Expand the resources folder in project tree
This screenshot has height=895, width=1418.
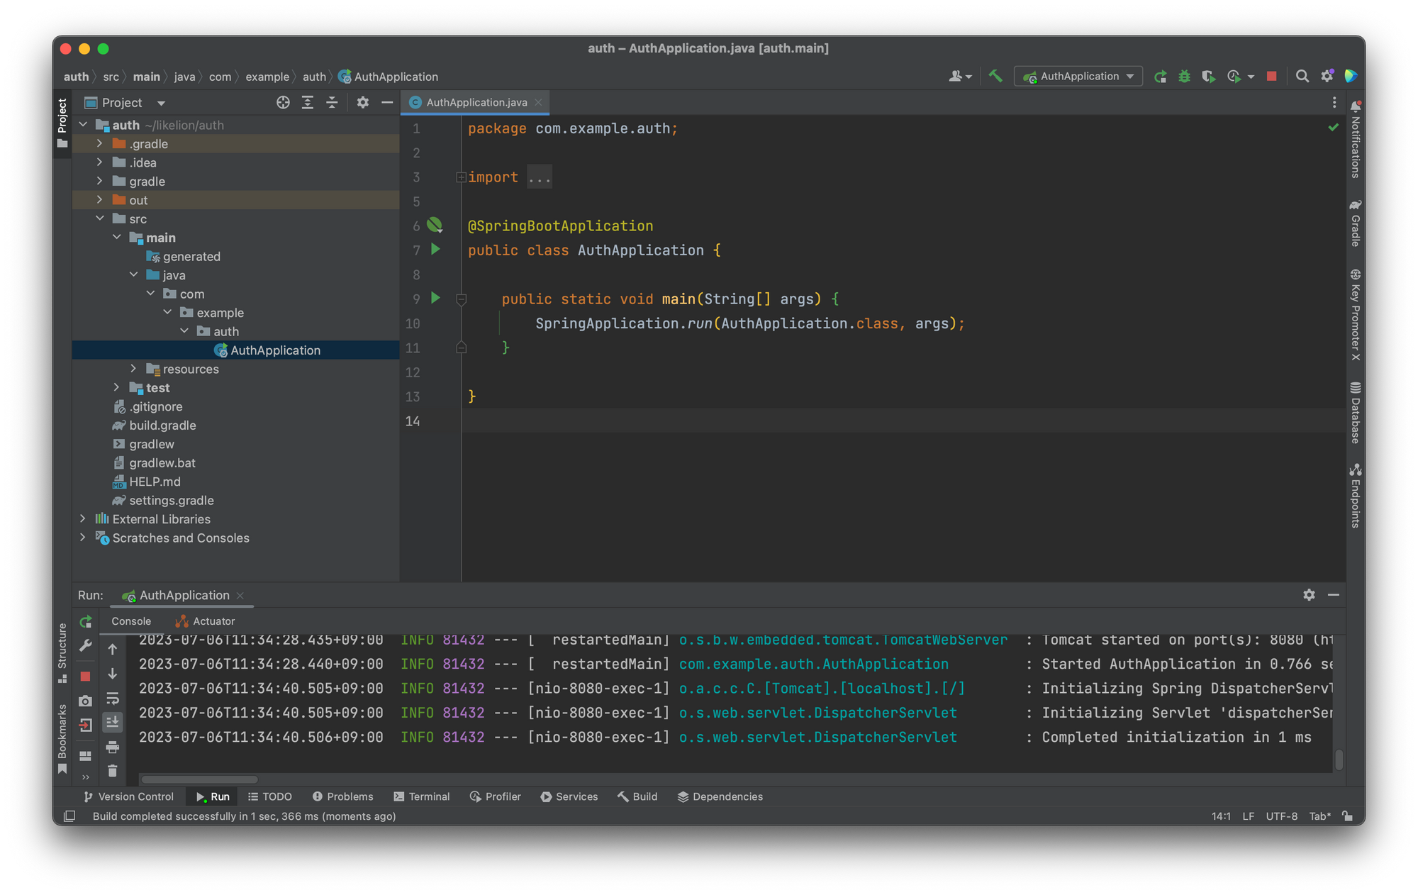pos(133,369)
